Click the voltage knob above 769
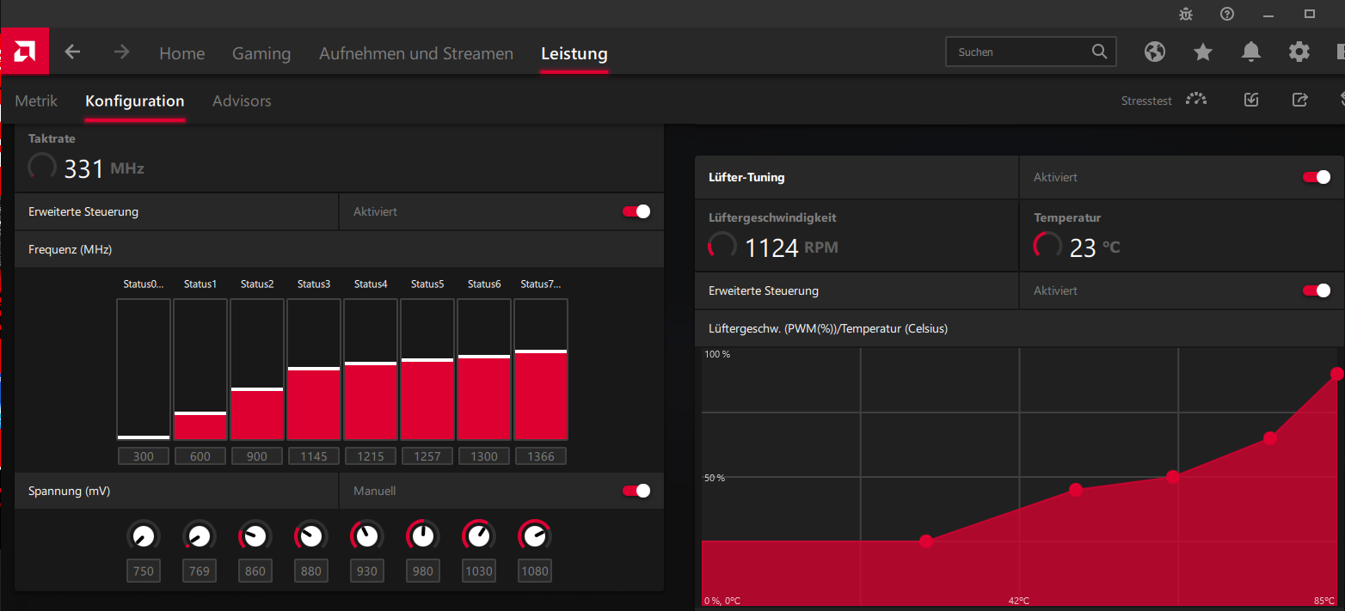Screen dimensions: 1345x611 click(x=200, y=536)
